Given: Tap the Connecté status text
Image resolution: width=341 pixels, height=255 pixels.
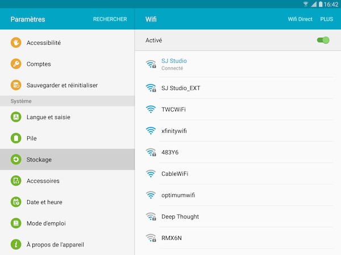Looking at the screenshot, I should click(x=172, y=69).
